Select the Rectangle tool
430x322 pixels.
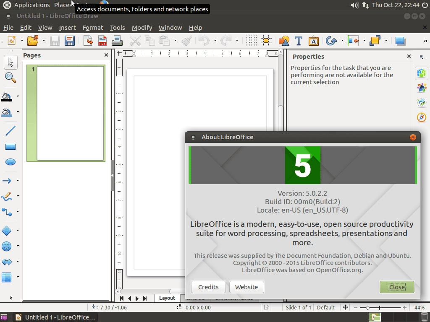(x=10, y=147)
